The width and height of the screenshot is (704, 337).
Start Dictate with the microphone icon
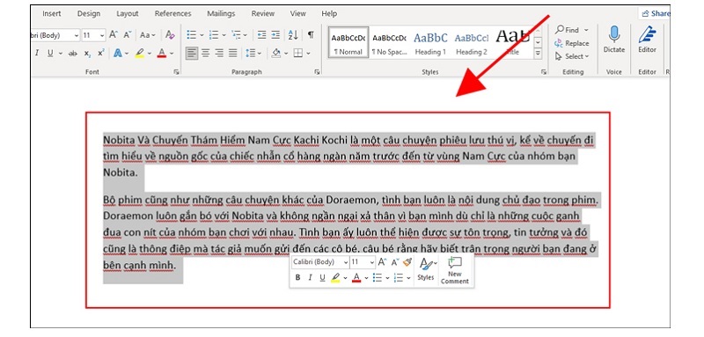[x=613, y=40]
